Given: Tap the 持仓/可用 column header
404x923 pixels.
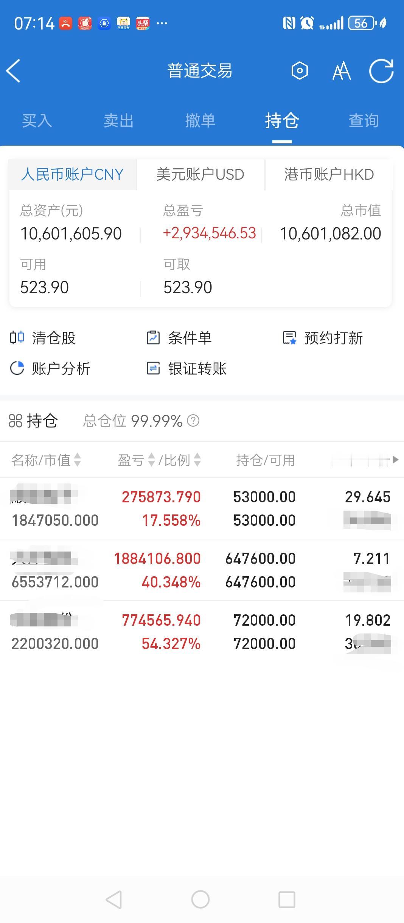Looking at the screenshot, I should pos(266,460).
